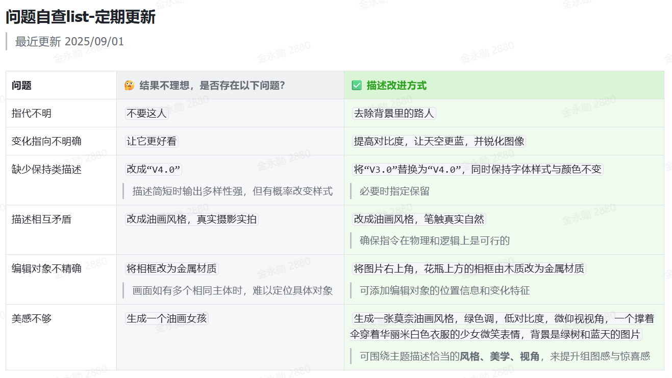Click the green checkmark icon beside 描述改进方式
The height and width of the screenshot is (378, 672).
click(357, 86)
